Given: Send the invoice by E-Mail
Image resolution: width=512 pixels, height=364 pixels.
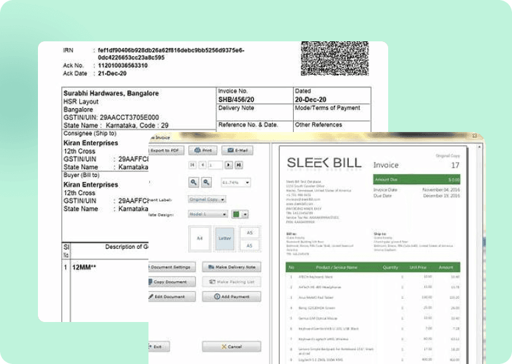Looking at the screenshot, I should click(238, 151).
